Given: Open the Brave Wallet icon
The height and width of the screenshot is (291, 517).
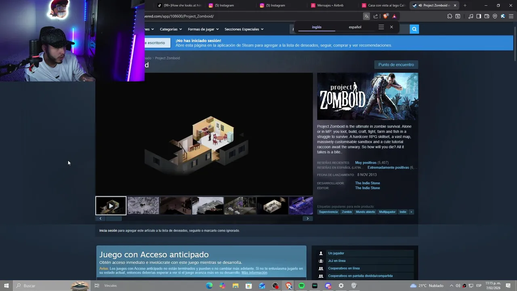Looking at the screenshot, I should coord(487,16).
